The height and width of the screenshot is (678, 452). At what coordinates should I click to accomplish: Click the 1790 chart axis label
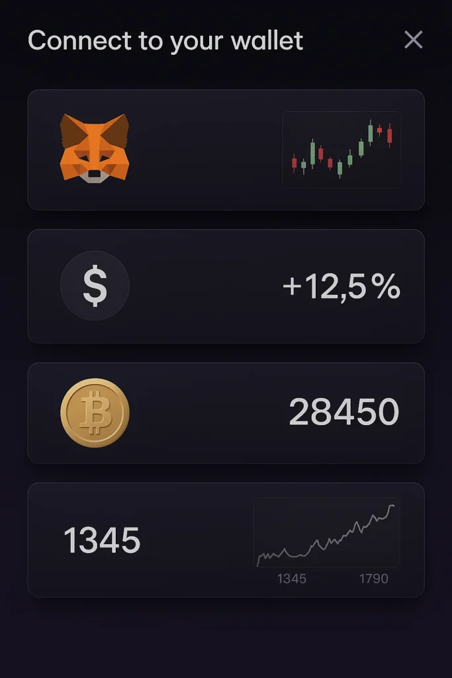(373, 579)
